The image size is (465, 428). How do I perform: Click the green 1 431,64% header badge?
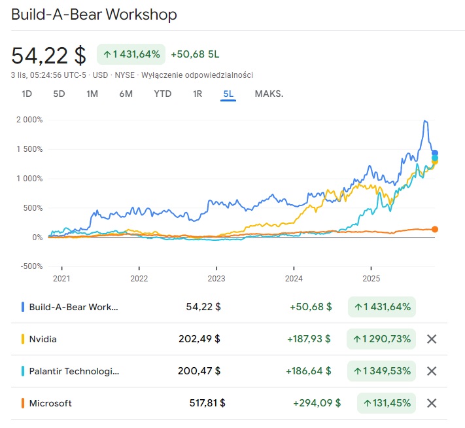pyautogui.click(x=131, y=54)
